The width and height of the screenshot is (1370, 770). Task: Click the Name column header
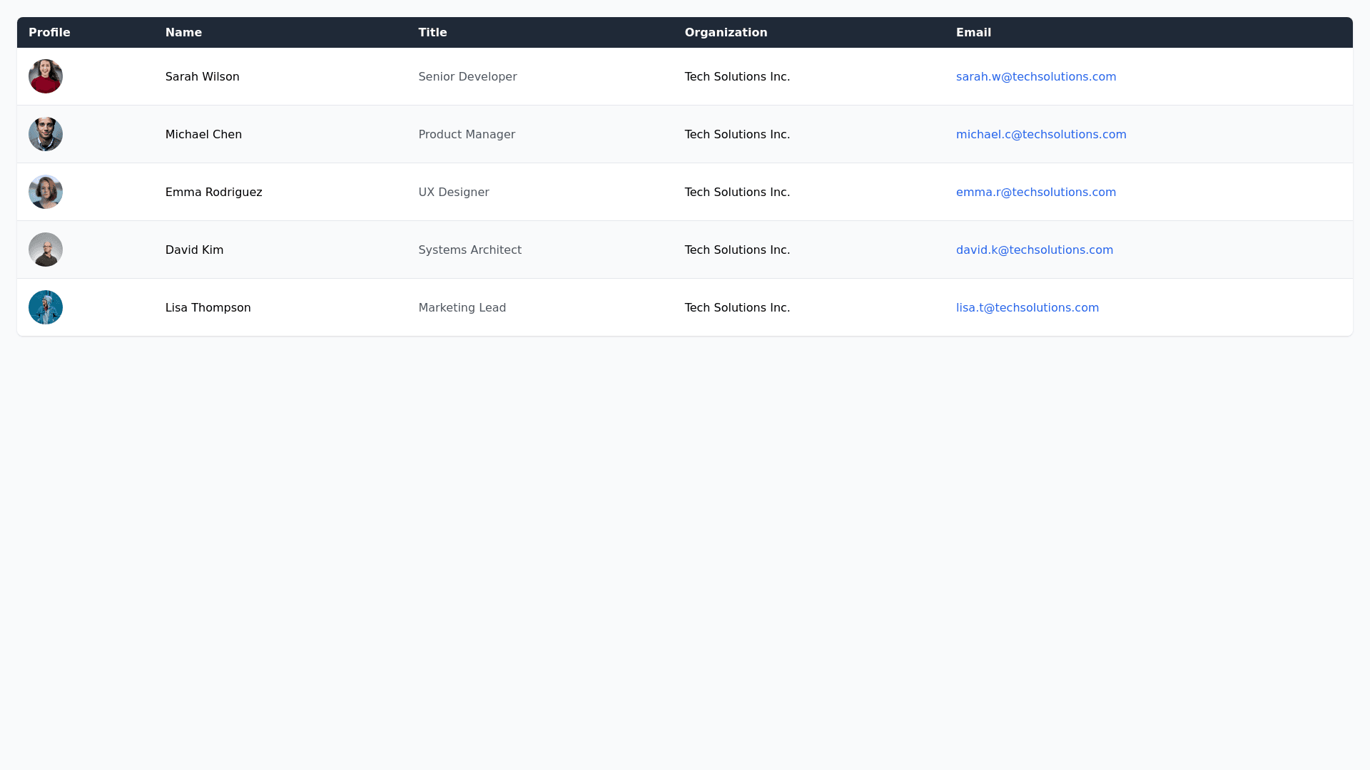(183, 32)
